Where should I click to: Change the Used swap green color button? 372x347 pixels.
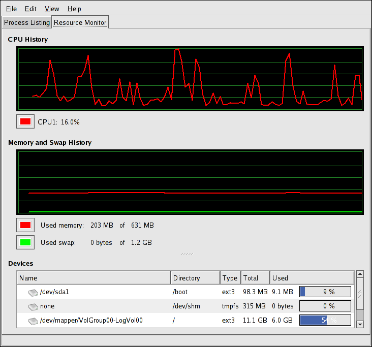coord(25,242)
